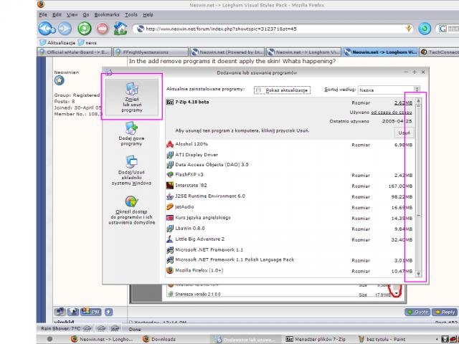Image resolution: width=459 pixels, height=344 pixels.
Task: Select 'Określ dostęp do programów' icon
Action: pyautogui.click(x=131, y=210)
